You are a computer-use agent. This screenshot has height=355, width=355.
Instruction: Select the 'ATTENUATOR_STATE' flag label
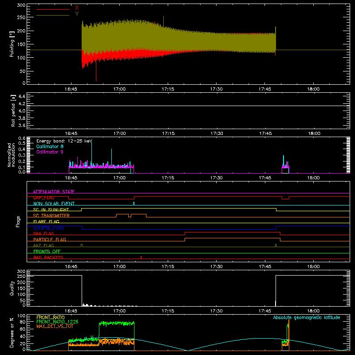tap(54, 192)
